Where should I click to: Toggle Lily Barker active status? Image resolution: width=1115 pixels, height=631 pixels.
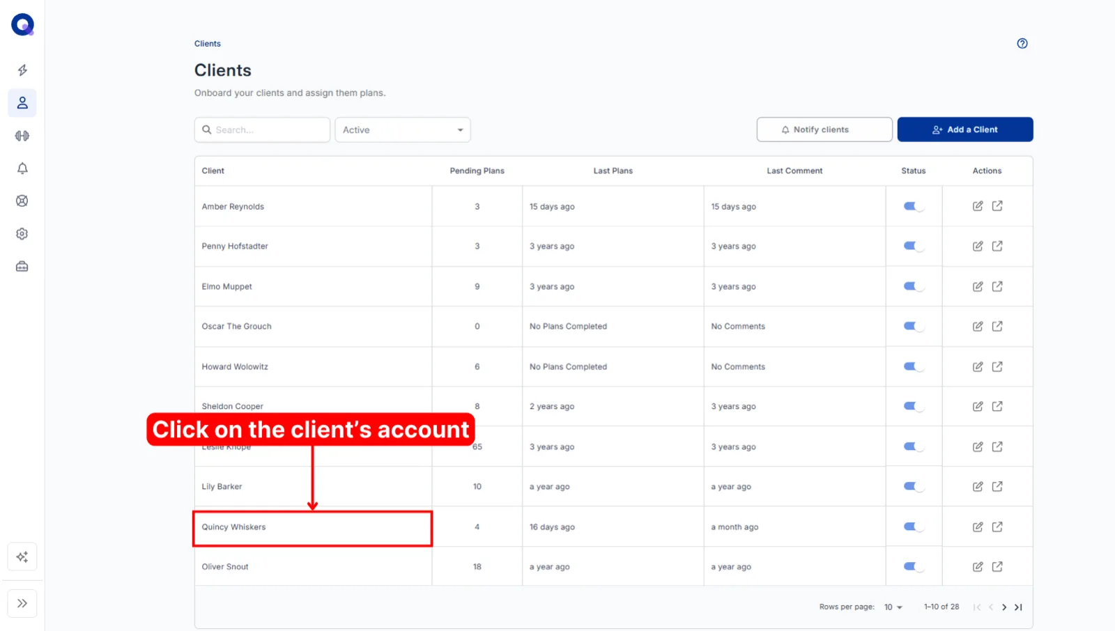click(914, 486)
